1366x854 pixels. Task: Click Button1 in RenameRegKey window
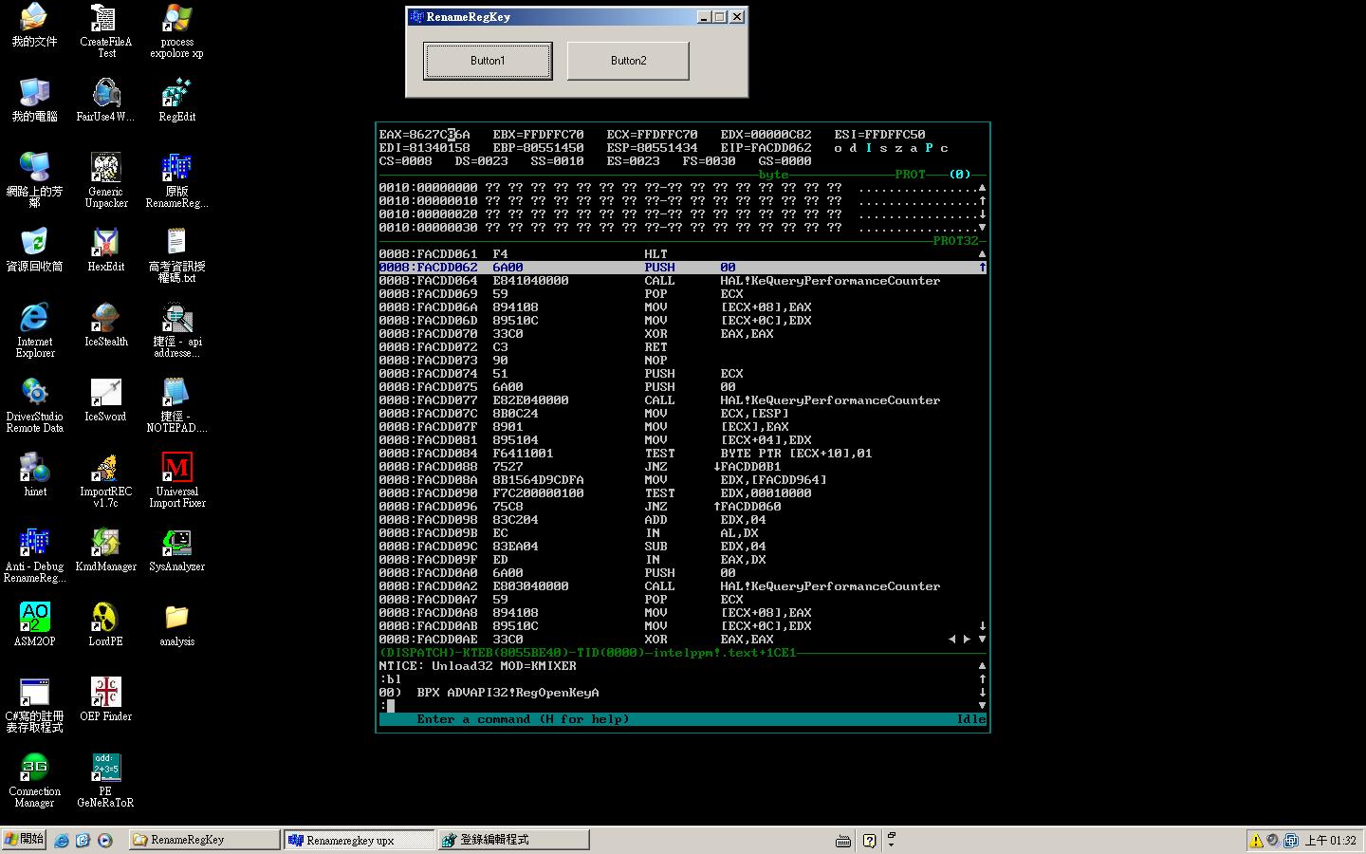click(488, 61)
